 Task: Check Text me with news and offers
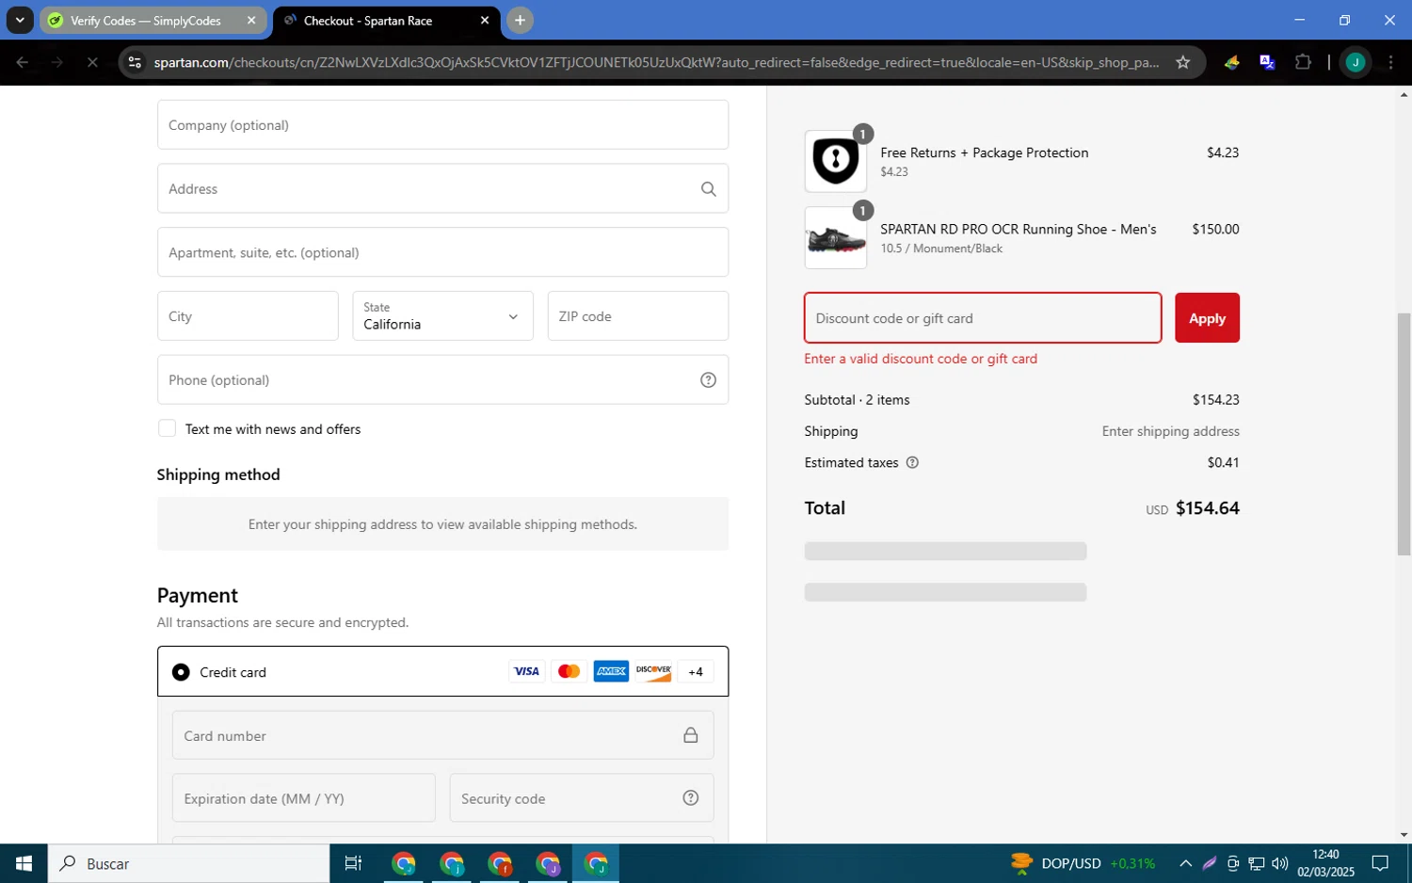pyautogui.click(x=168, y=429)
